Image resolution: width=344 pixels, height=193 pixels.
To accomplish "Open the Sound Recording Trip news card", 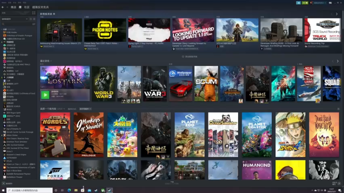I will [x=323, y=33].
